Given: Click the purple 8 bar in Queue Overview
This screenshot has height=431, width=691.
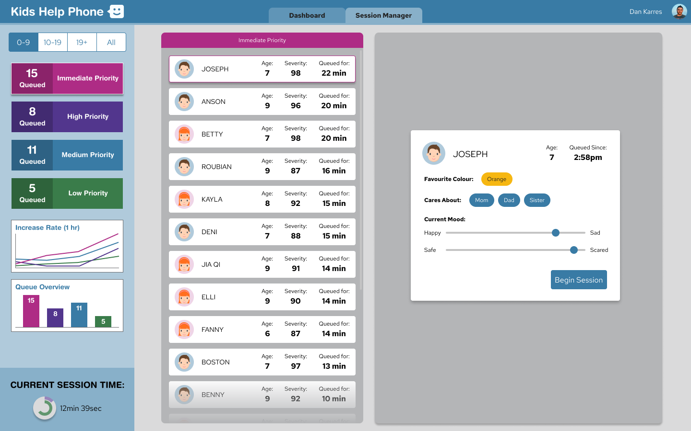Looking at the screenshot, I should 55,318.
